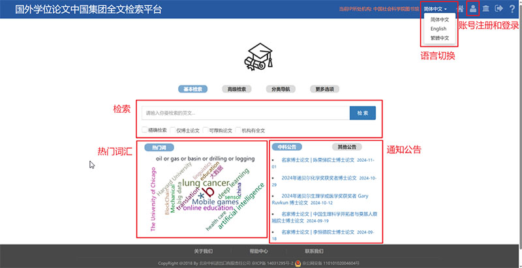Click the police badge icon in footer
This screenshot has height=268, width=522.
(x=298, y=263)
